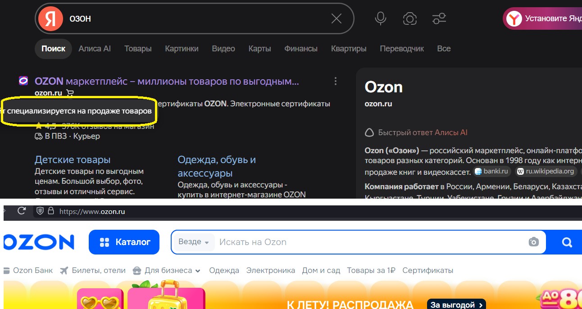
Task: Open the Квартиры tab
Action: pos(349,49)
